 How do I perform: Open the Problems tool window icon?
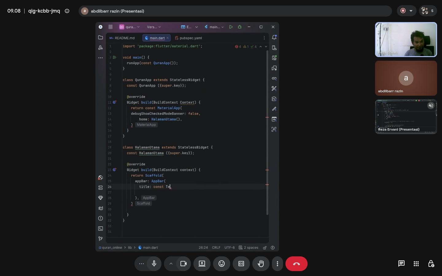[100, 218]
